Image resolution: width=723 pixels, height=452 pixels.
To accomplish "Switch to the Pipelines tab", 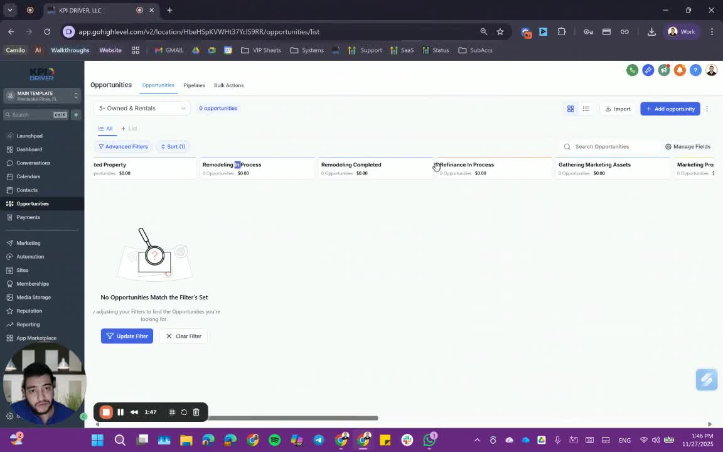I will pos(194,85).
